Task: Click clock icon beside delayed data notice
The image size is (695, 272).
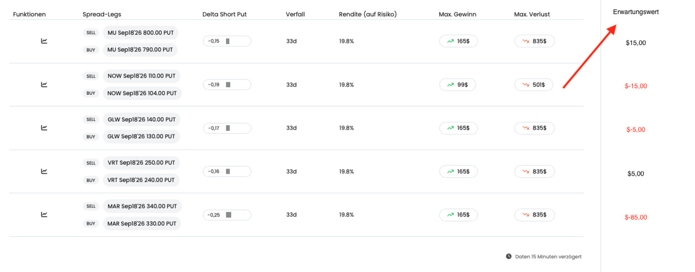Action: tap(509, 256)
